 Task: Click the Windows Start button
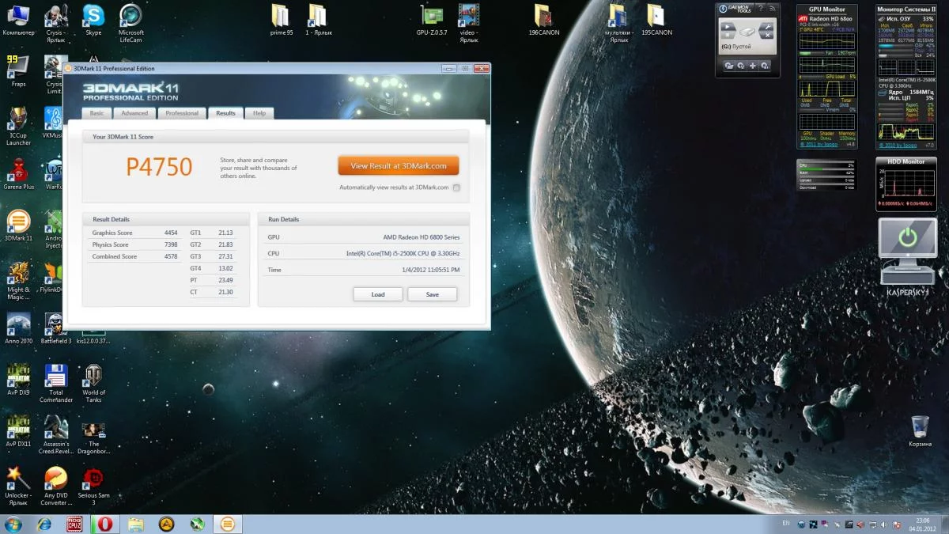pyautogui.click(x=14, y=524)
